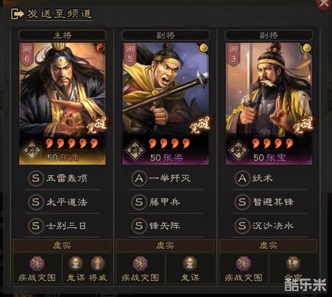Click the 将威 trait icon under 张角
The width and height of the screenshot is (332, 297).
pos(98,263)
